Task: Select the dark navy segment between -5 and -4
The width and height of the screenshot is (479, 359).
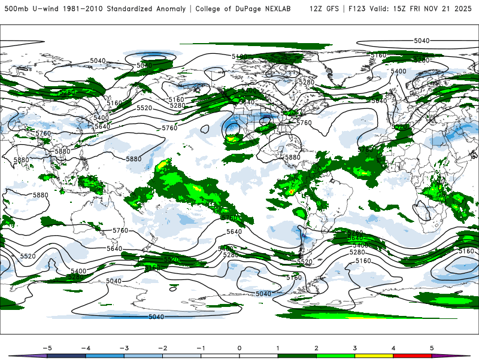Action: tap(66, 356)
